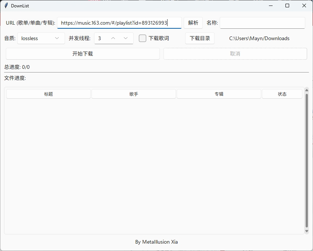313x251 pixels.
Task: Open the 音质 quality selector
Action: click(x=40, y=38)
